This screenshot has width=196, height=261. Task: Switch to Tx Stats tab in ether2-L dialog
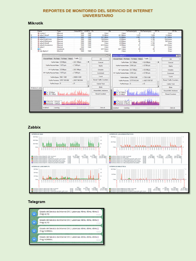coord(134,59)
